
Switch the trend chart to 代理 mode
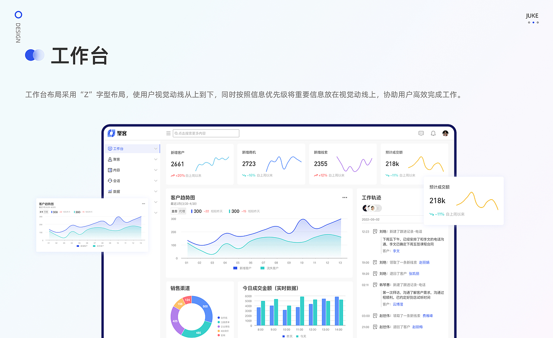pos(183,211)
